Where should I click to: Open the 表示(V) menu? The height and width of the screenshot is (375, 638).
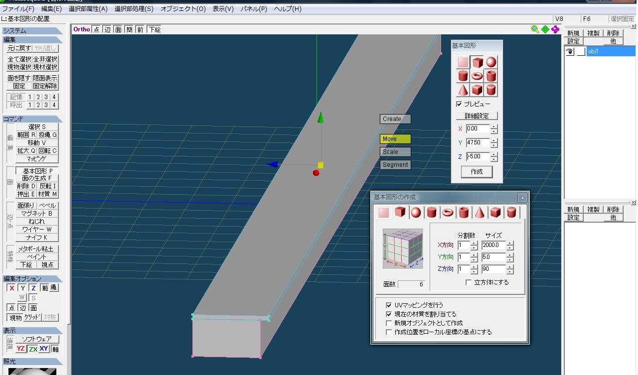[x=223, y=9]
